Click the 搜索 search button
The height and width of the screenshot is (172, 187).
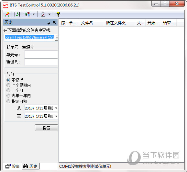(x=46, y=128)
